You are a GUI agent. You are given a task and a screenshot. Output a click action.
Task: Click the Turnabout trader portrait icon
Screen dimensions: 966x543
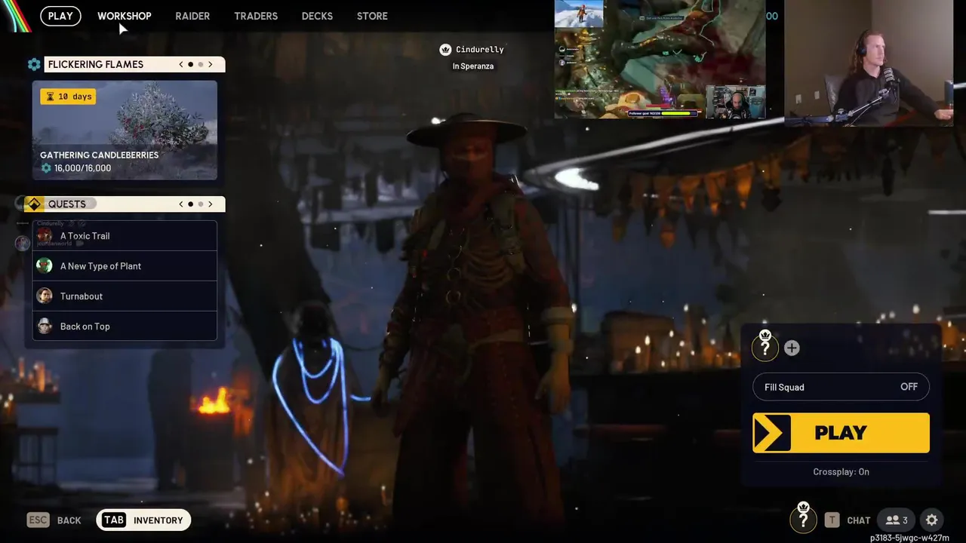click(45, 296)
